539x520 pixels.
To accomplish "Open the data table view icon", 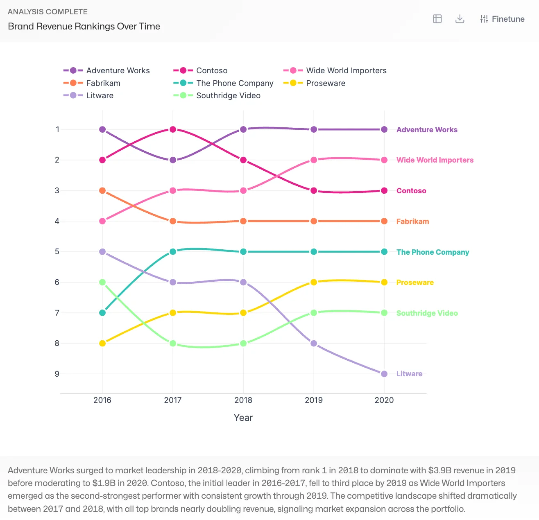I will [437, 19].
